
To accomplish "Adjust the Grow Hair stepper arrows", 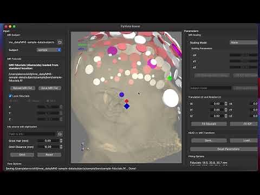I will point(61,141).
